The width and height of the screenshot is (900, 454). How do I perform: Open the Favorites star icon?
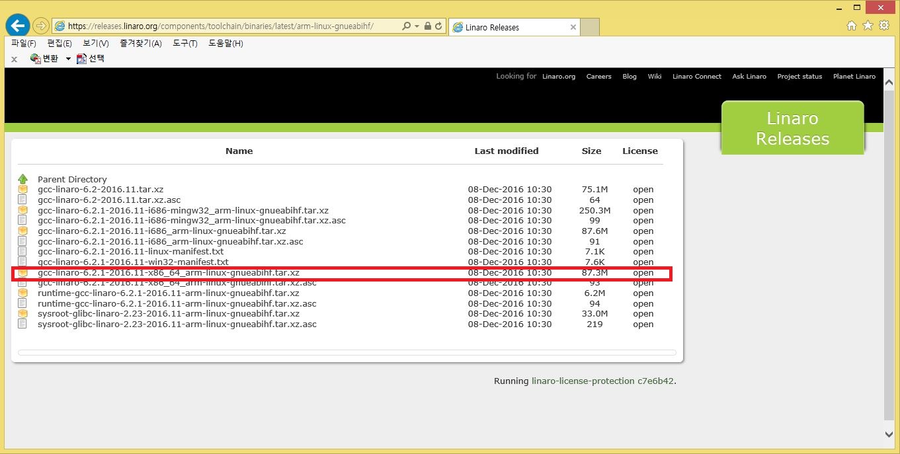[868, 26]
